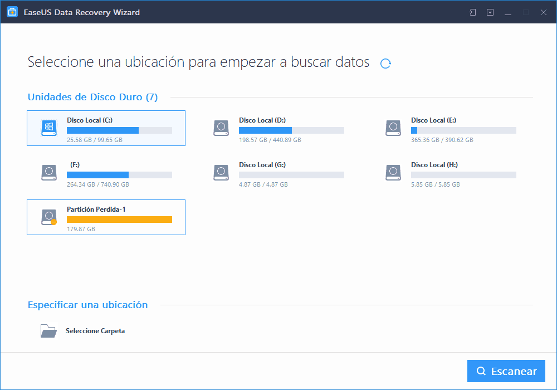Click the Disco Local (G:) drive icon
The image size is (557, 390).
coord(221,173)
